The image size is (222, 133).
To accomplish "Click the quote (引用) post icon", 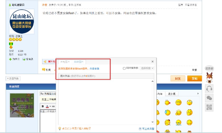I will click(46, 70).
